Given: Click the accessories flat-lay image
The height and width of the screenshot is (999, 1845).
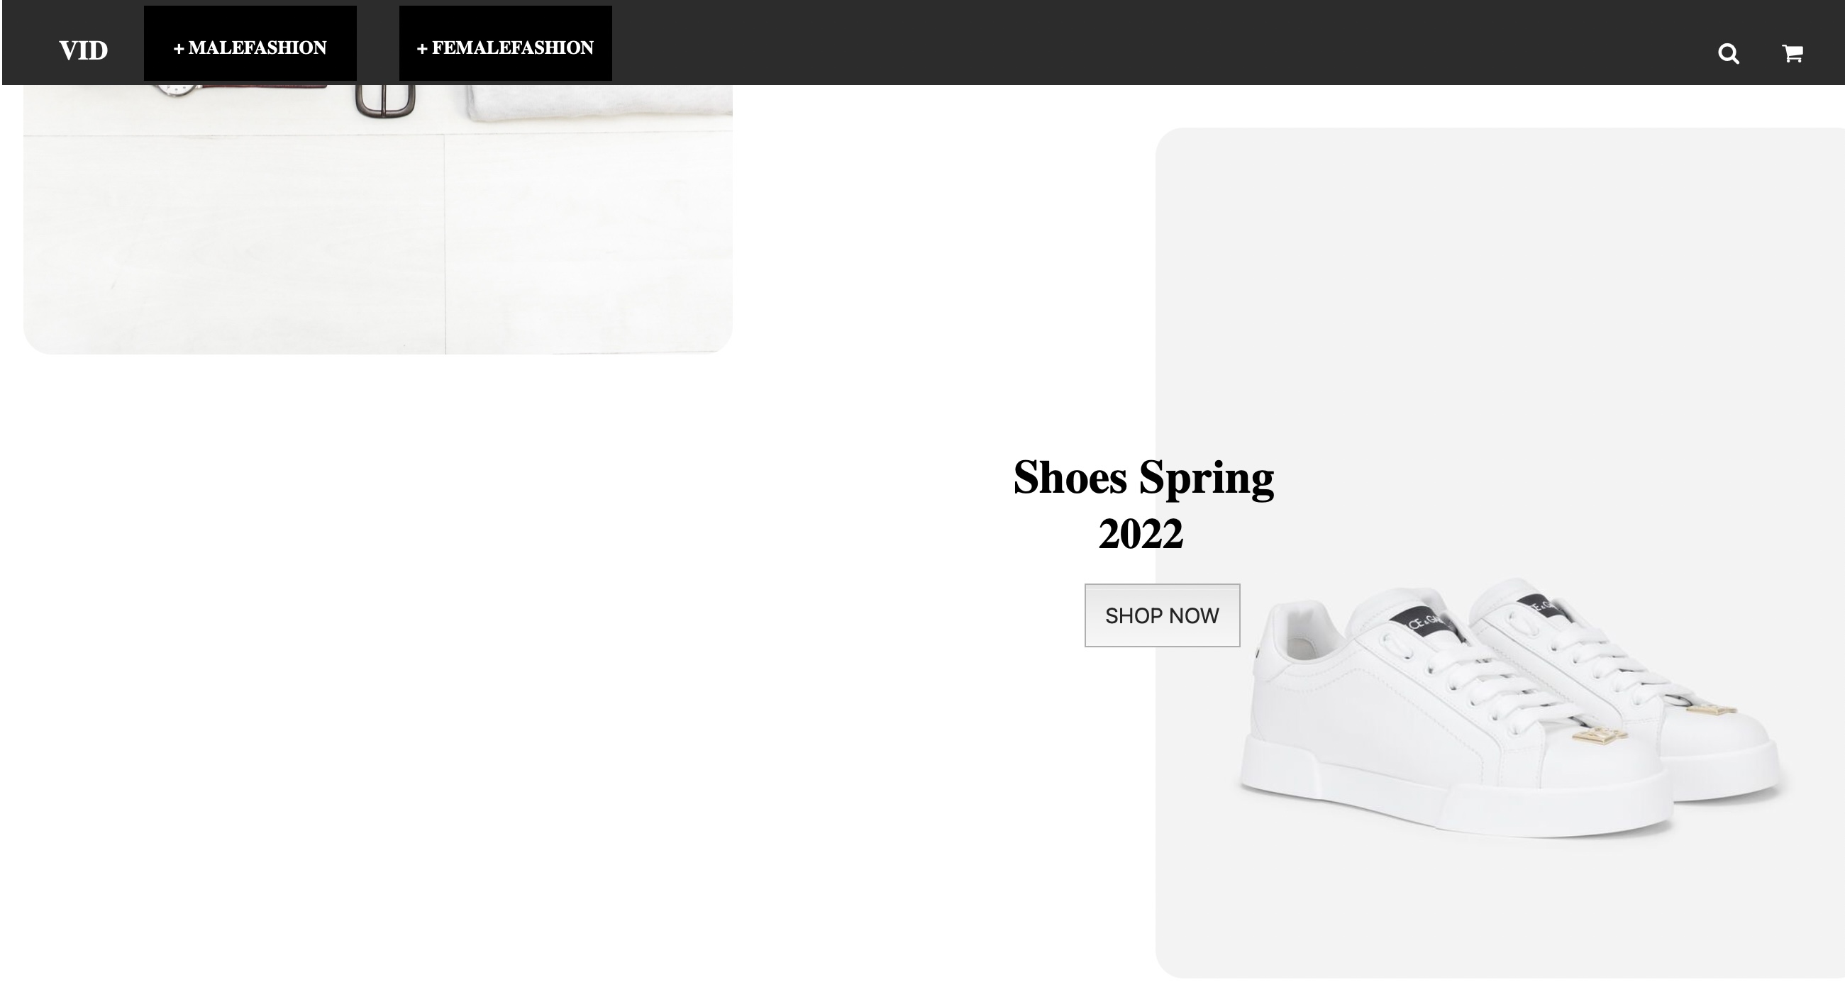Looking at the screenshot, I should click(377, 219).
